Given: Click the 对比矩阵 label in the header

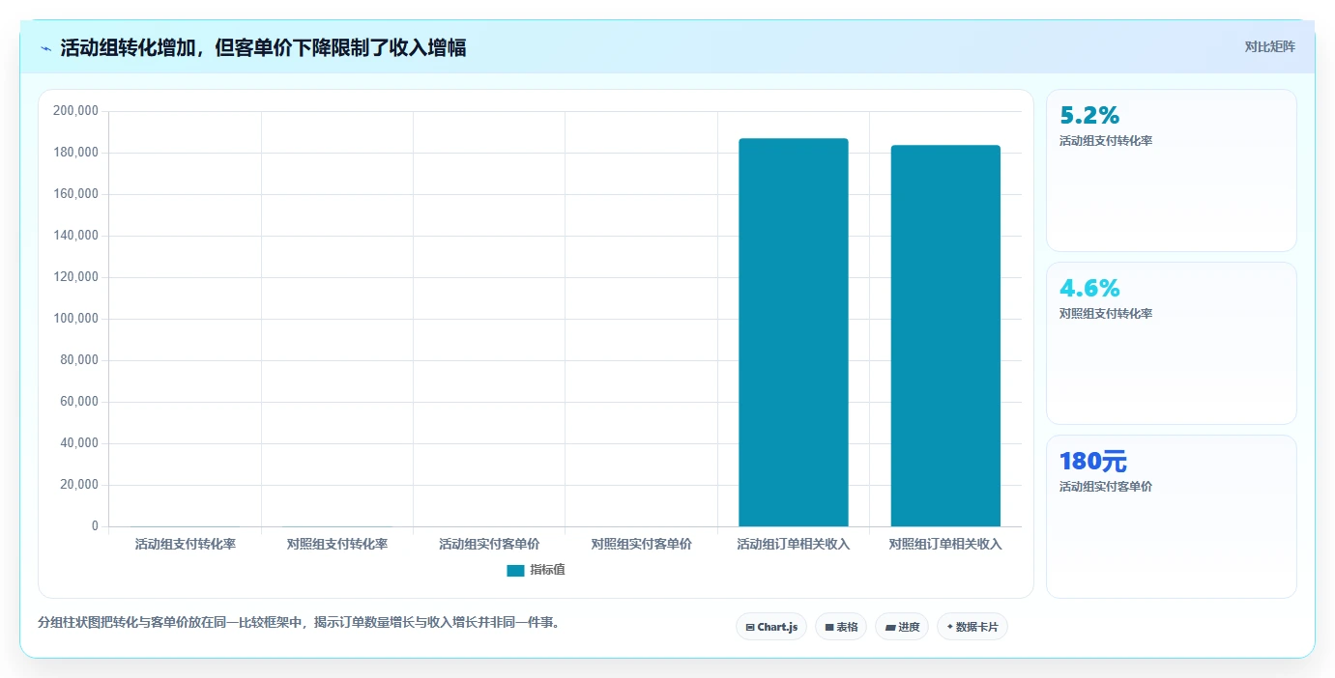Looking at the screenshot, I should tap(1270, 46).
